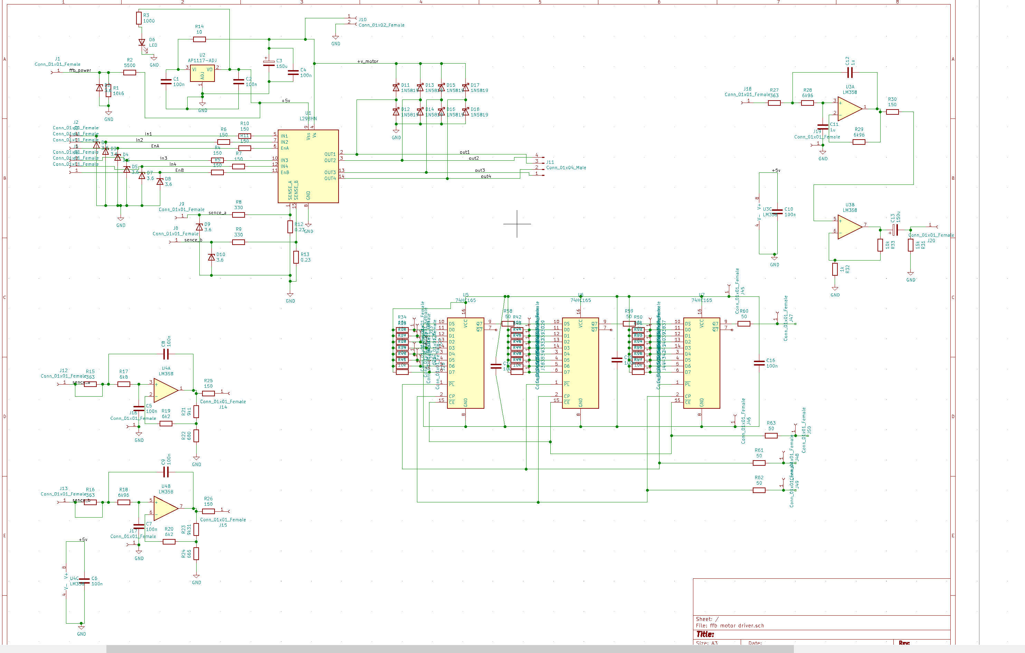Click the ffb_power net label

click(80, 70)
